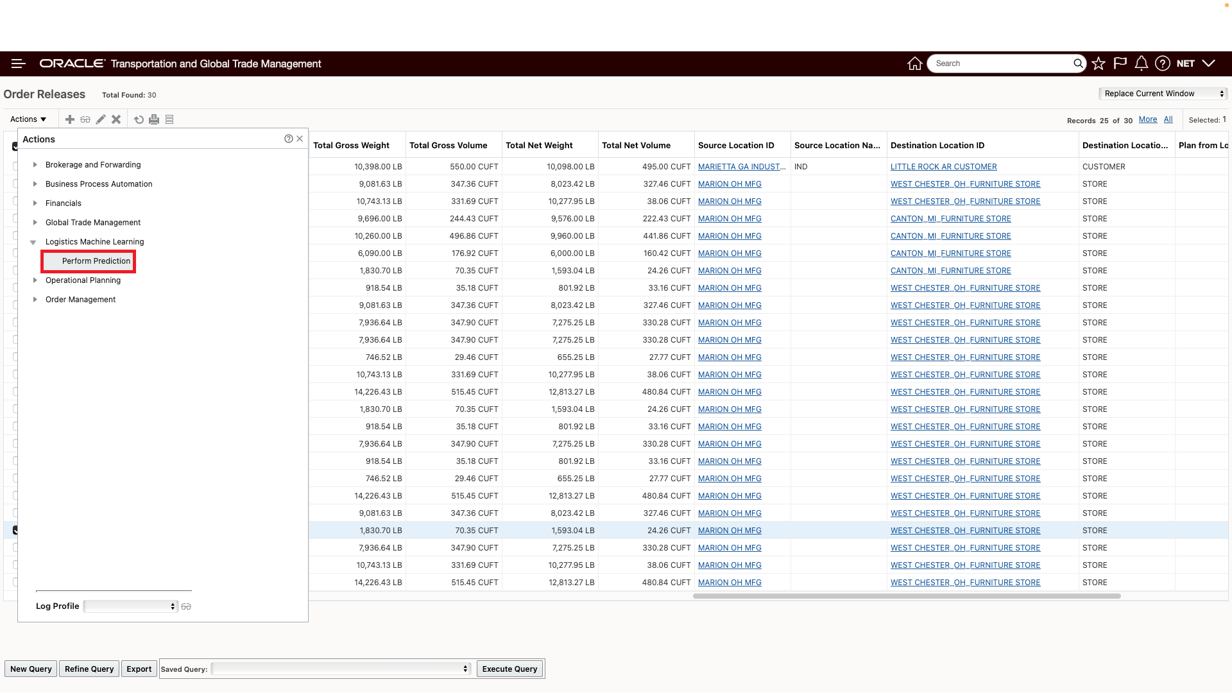The height and width of the screenshot is (693, 1232).
Task: Open help in the Actions panel
Action: pos(289,139)
